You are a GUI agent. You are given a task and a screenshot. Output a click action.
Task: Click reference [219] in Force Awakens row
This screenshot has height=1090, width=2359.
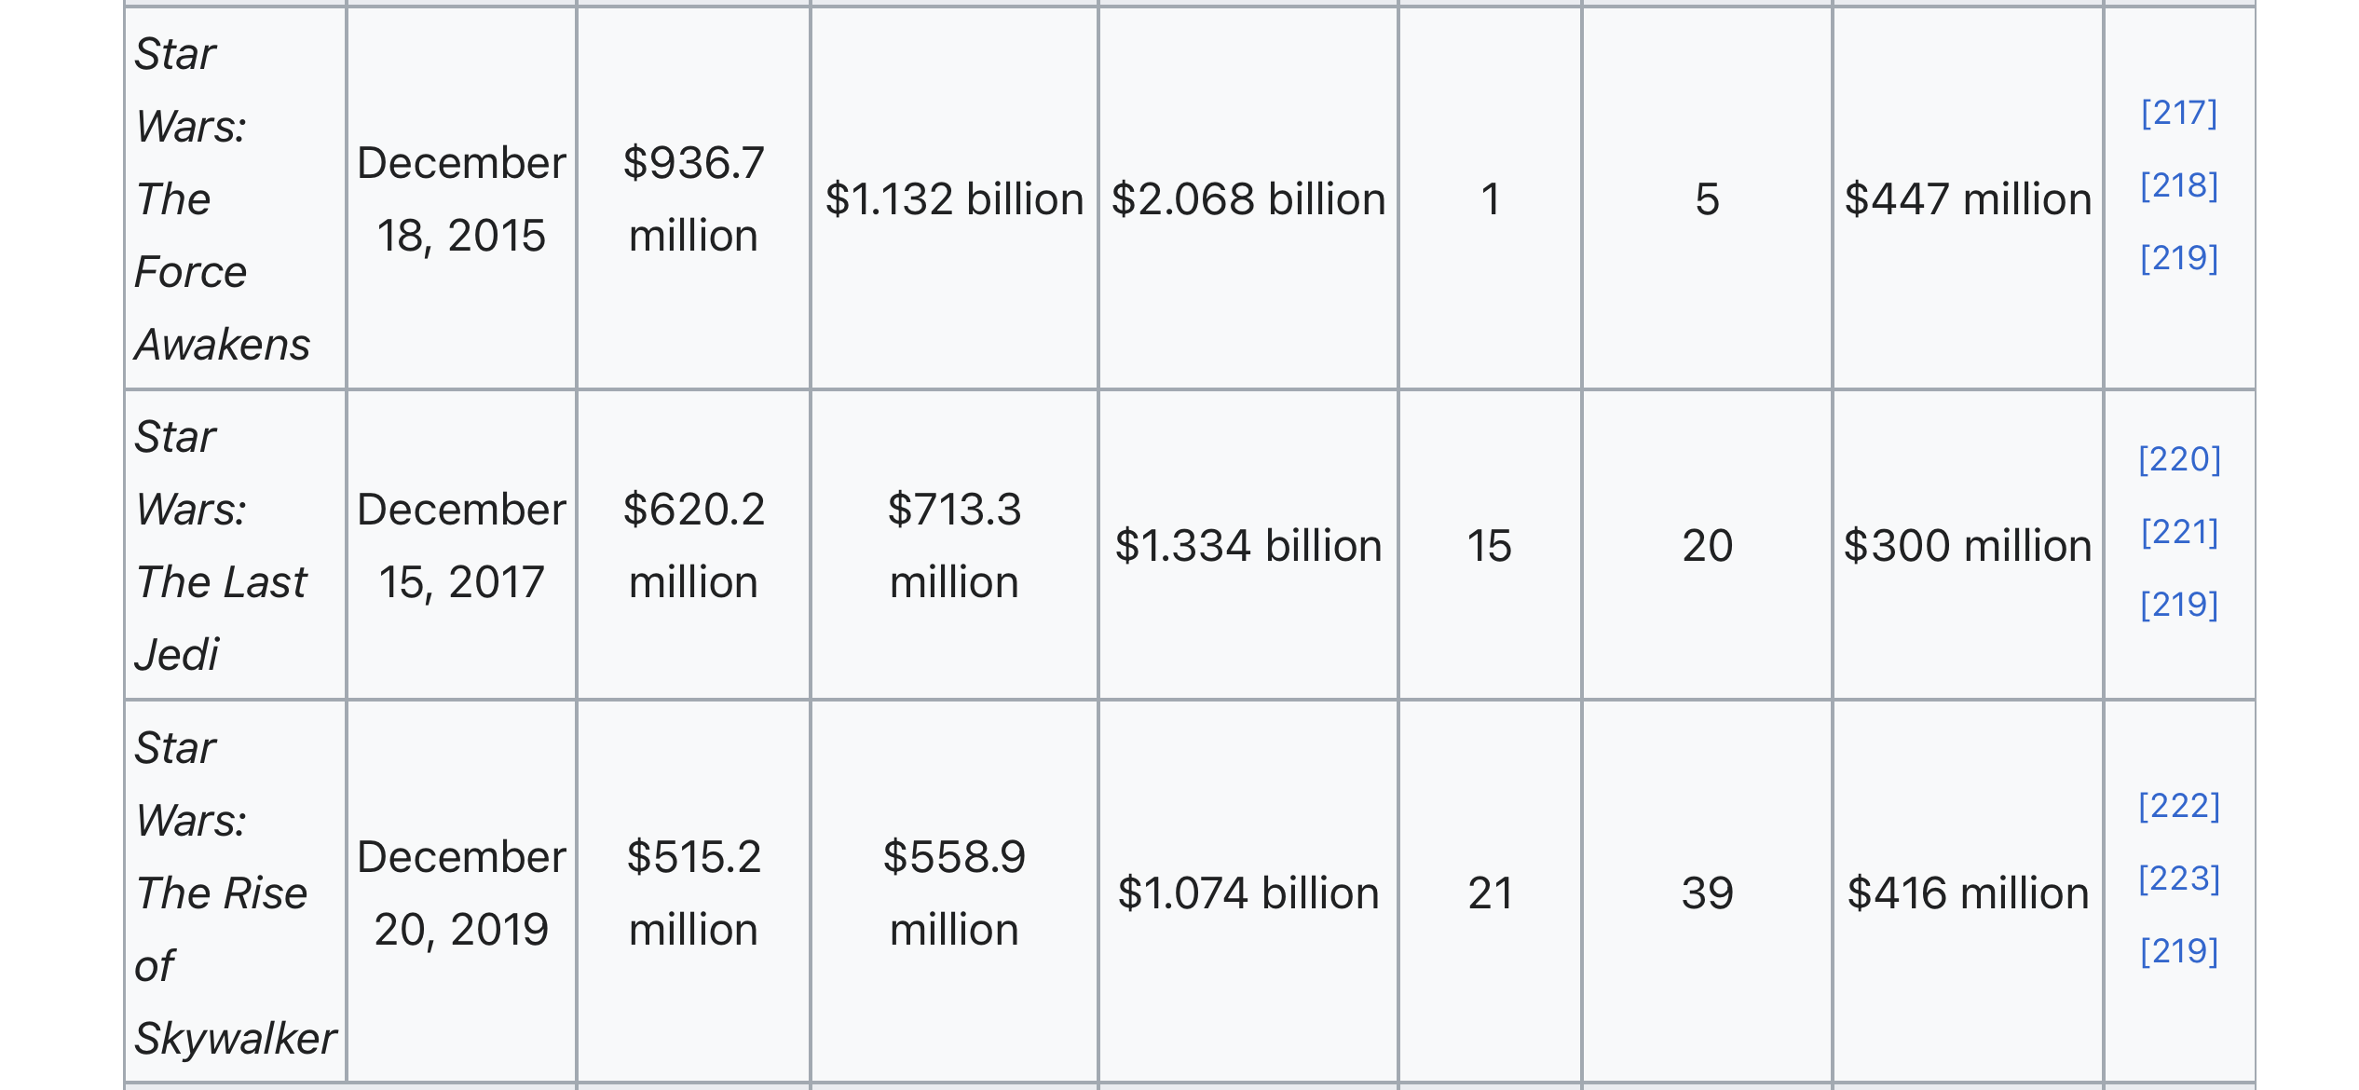point(2178,259)
